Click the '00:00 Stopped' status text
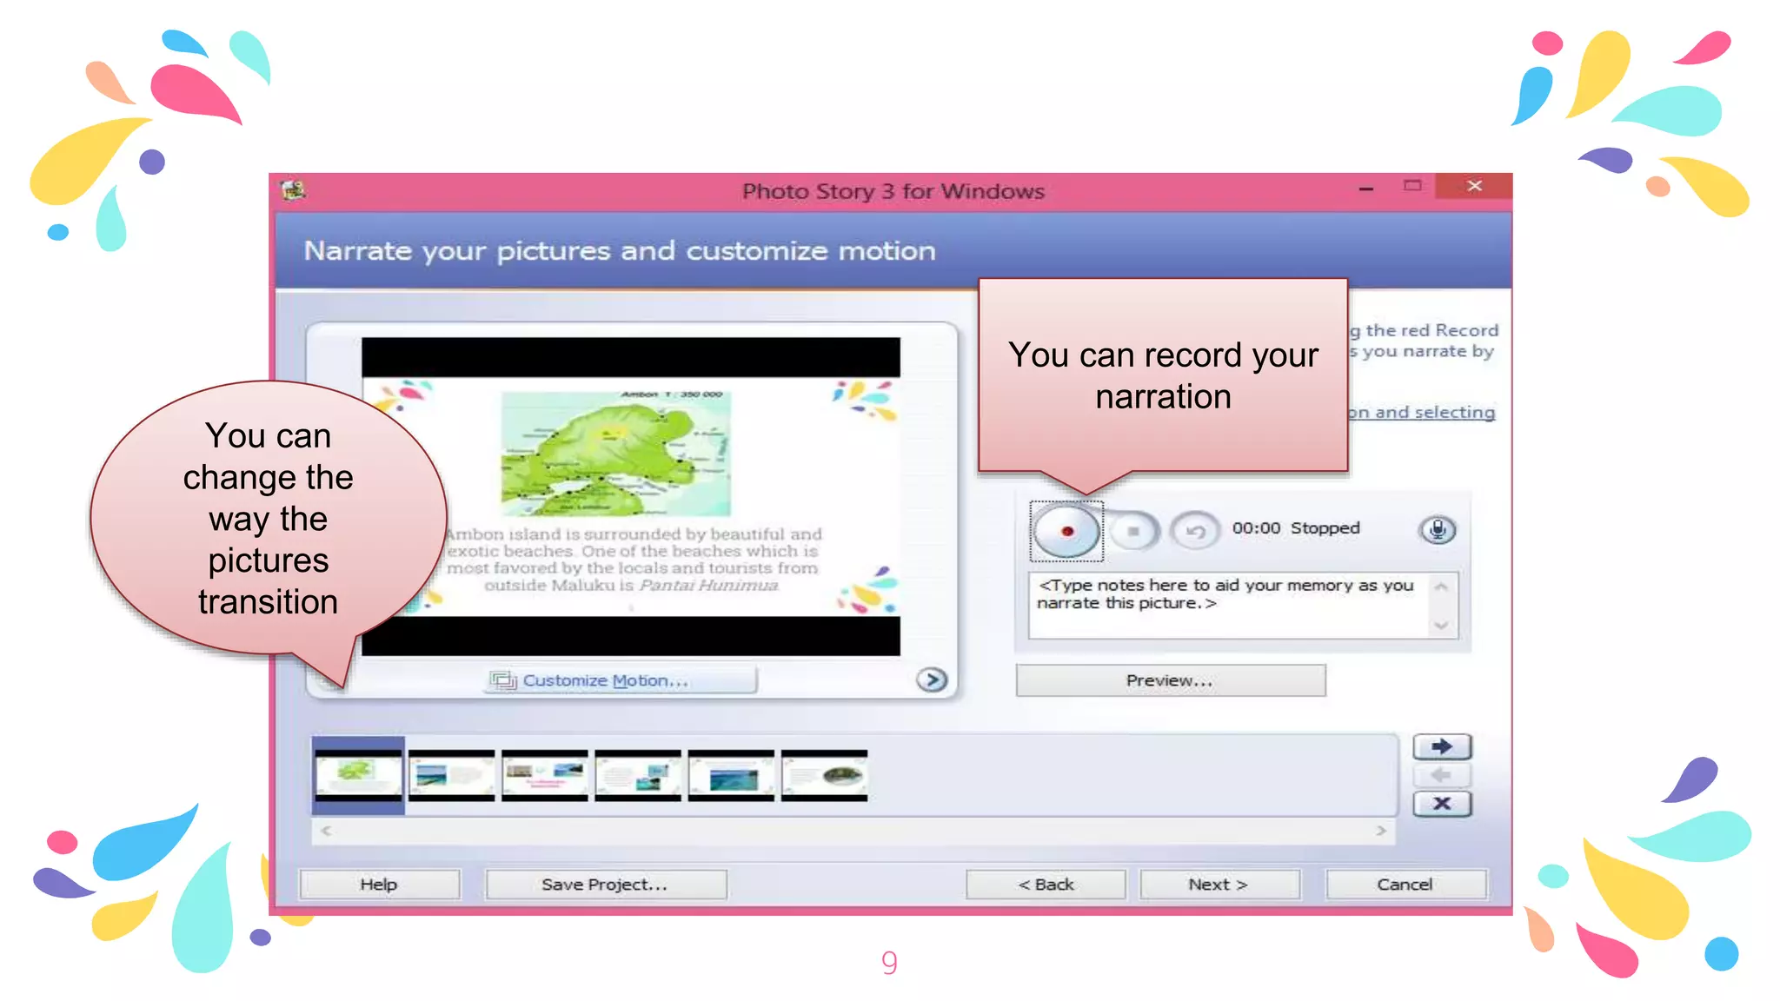 tap(1296, 528)
